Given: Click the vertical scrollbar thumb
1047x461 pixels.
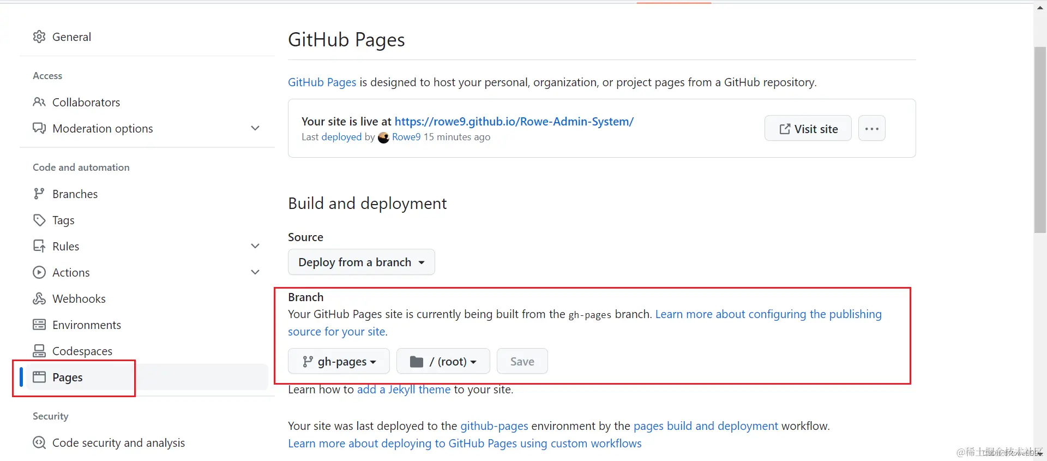Looking at the screenshot, I should coord(1040,140).
